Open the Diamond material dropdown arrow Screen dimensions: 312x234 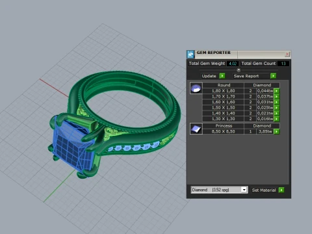click(244, 190)
